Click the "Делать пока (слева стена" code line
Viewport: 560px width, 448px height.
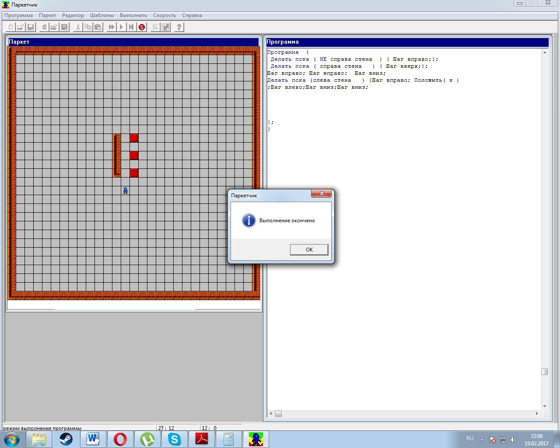pos(363,80)
